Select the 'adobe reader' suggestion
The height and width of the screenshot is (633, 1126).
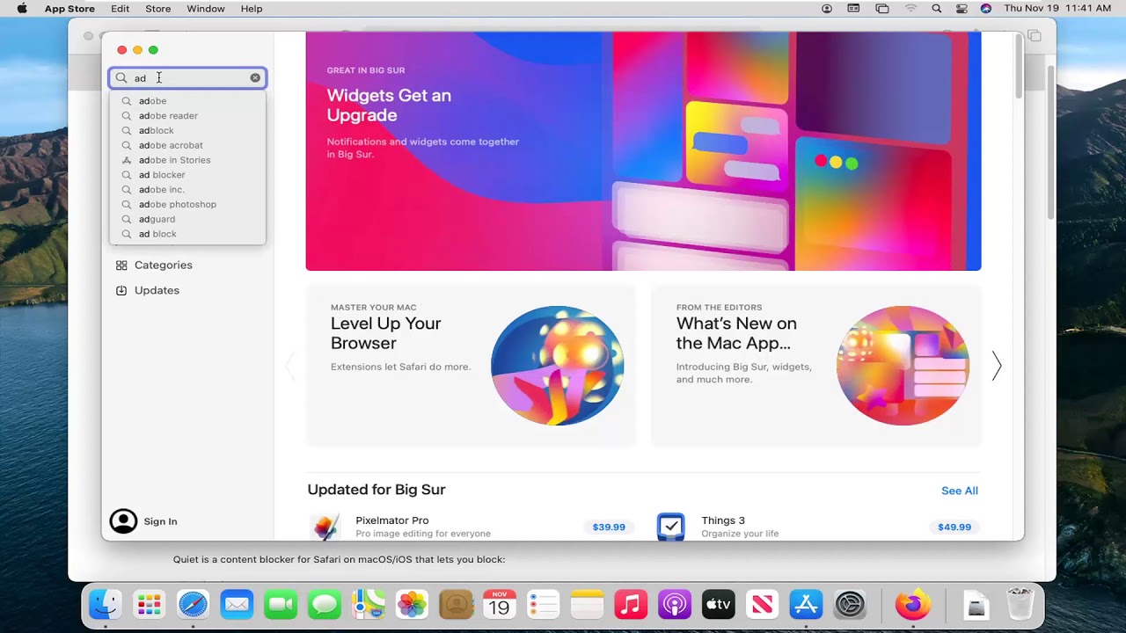point(187,116)
